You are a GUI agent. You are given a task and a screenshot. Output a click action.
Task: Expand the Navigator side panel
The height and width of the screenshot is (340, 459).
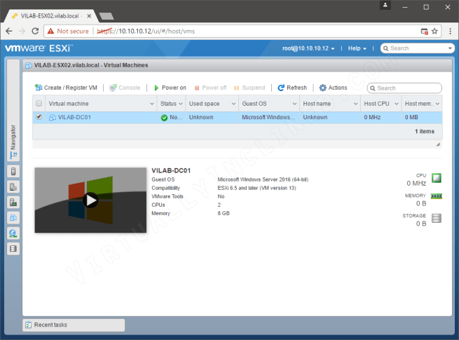click(x=13, y=110)
